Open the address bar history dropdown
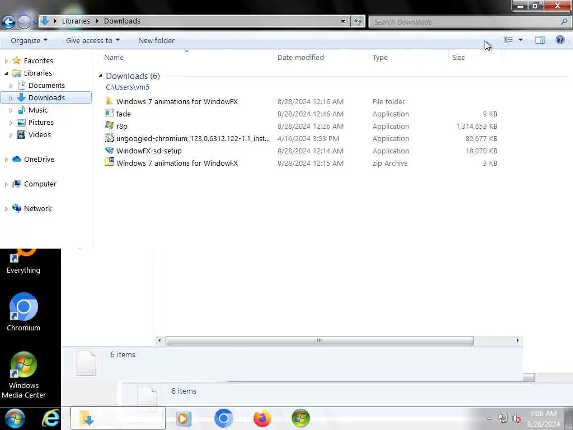 click(x=343, y=21)
